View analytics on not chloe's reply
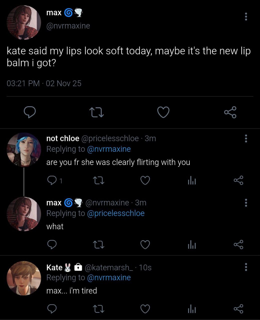260x320 pixels. (x=192, y=180)
